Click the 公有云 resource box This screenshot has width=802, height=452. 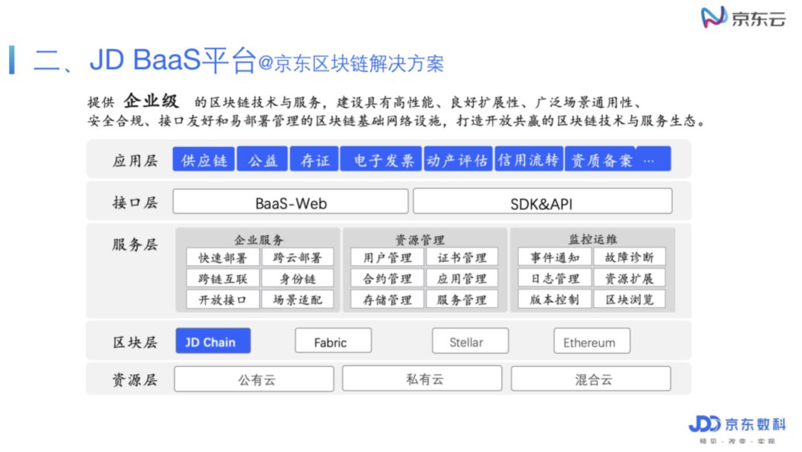point(254,379)
